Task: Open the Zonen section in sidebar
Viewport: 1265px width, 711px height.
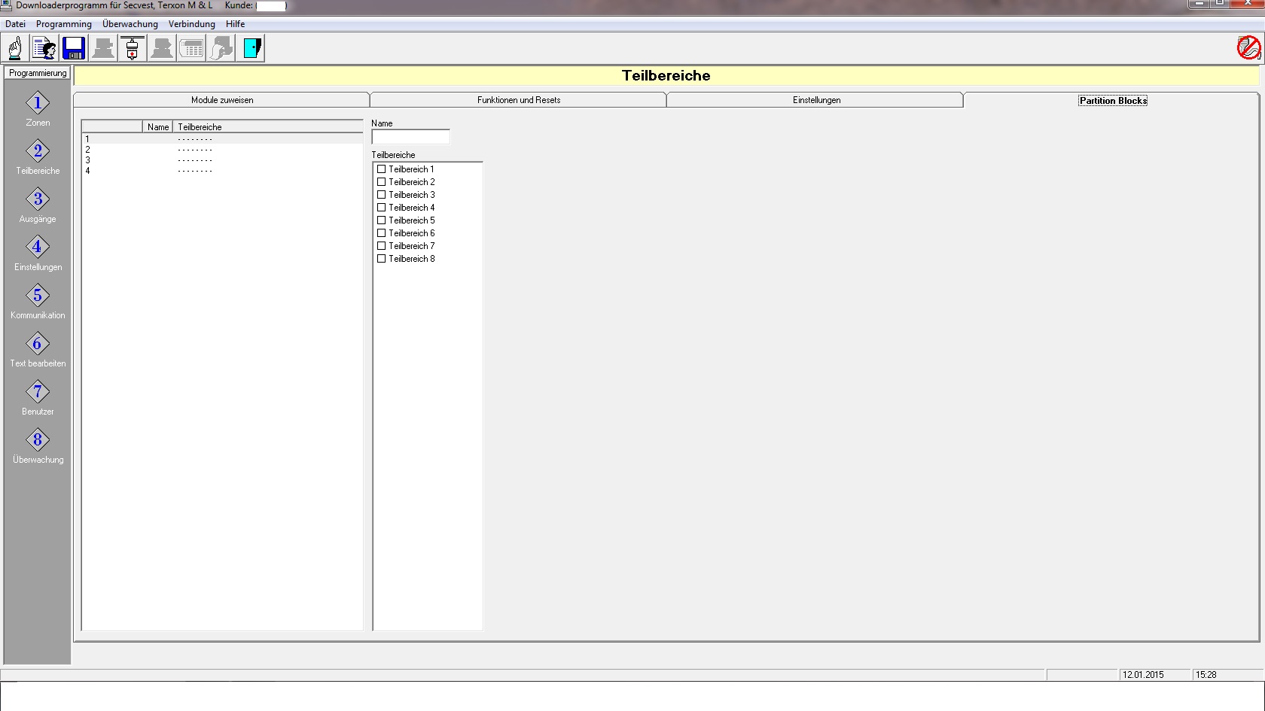Action: pos(38,103)
